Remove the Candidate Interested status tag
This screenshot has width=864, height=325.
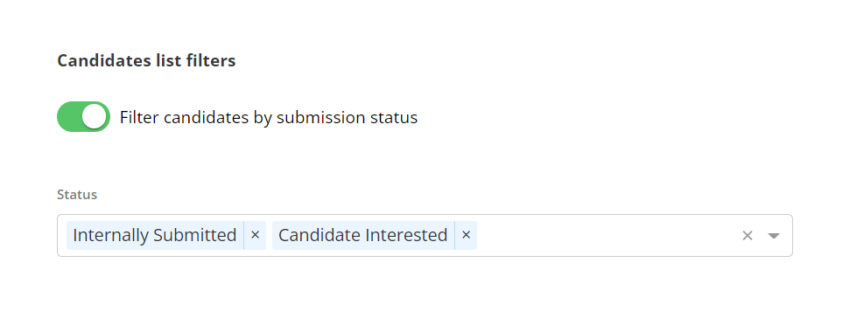coord(467,235)
